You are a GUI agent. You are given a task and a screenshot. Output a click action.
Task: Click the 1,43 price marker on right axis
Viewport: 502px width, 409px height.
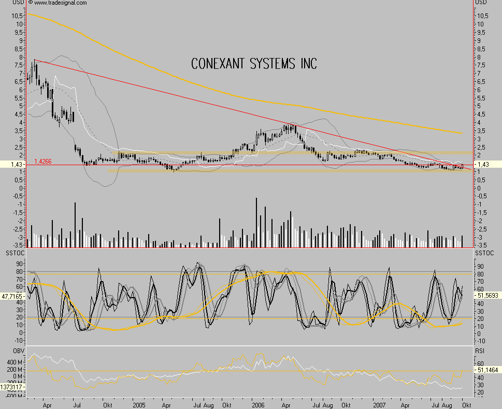click(x=487, y=164)
